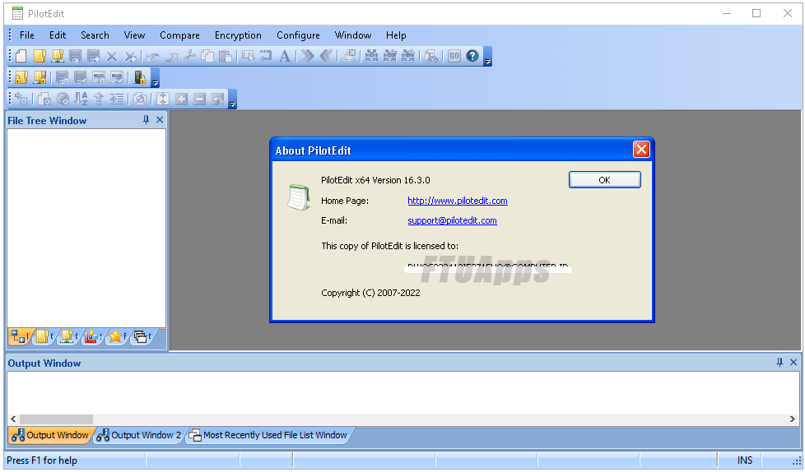This screenshot has width=805, height=472.
Task: Open the Compare menu
Action: (179, 35)
